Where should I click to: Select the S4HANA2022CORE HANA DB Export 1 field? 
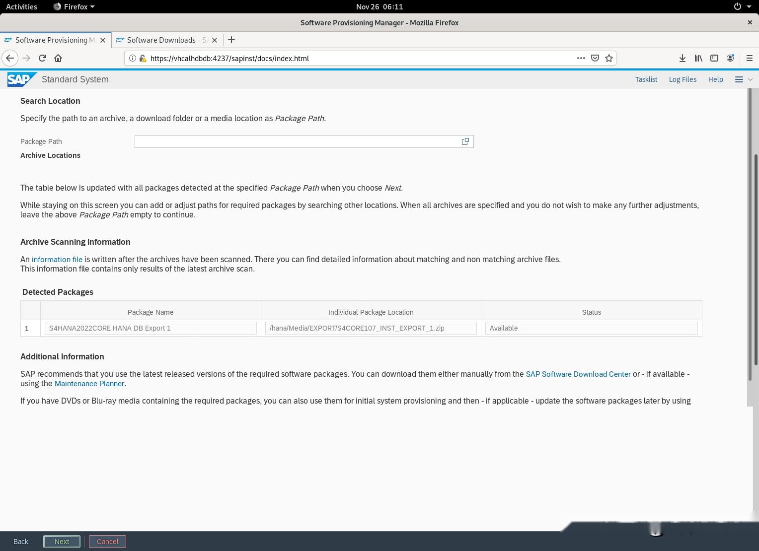[151, 328]
